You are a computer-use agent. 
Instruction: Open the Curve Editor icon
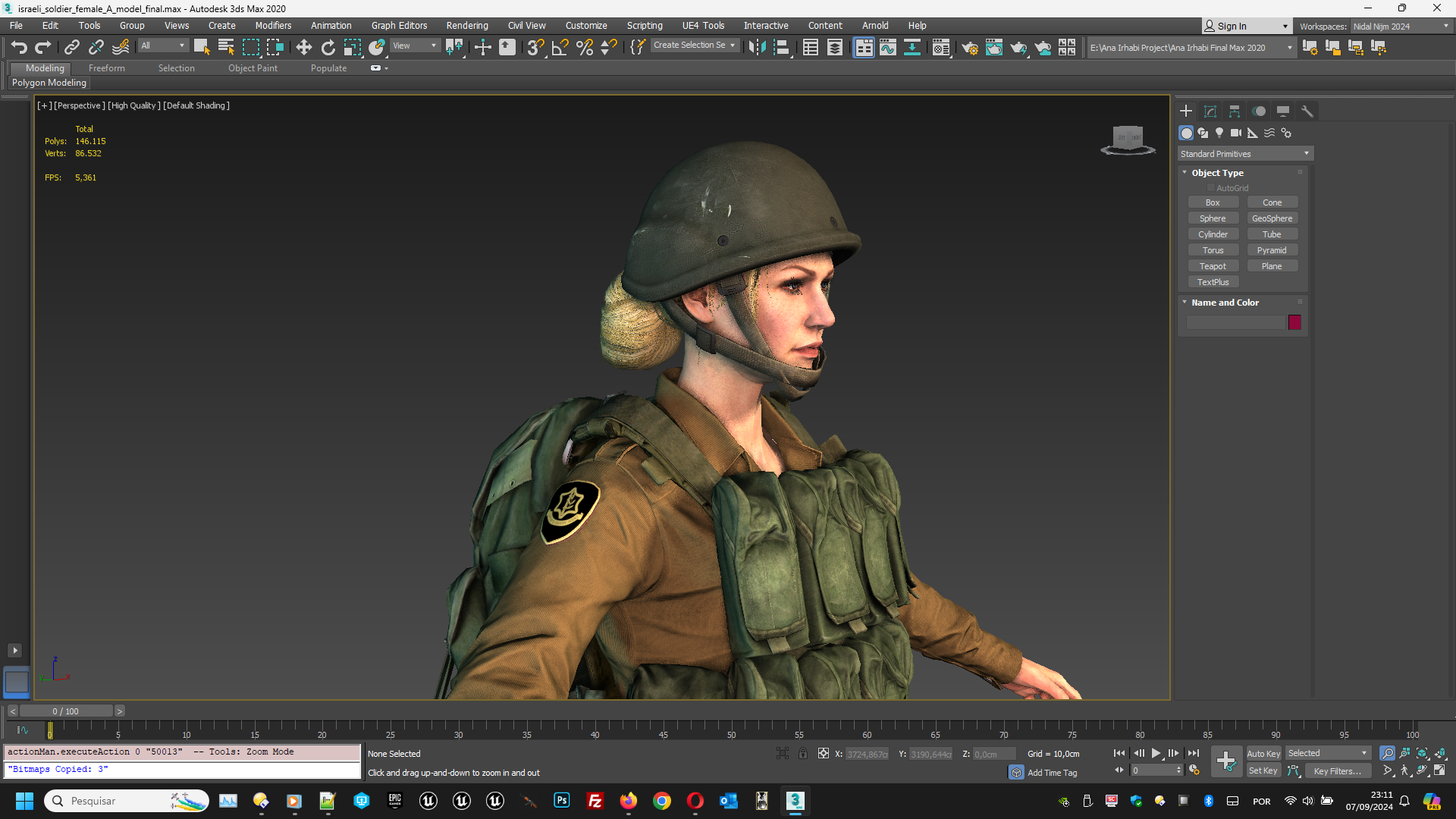click(x=888, y=47)
